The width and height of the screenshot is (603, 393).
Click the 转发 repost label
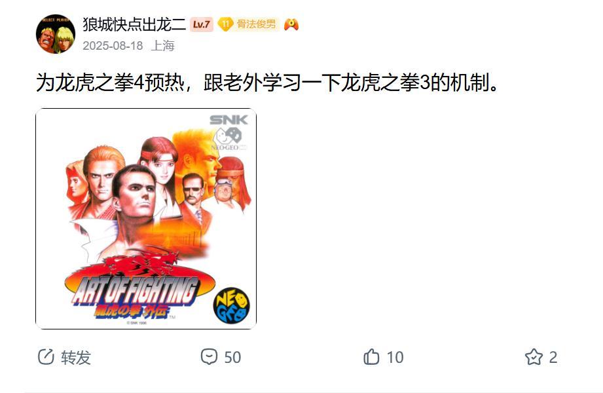point(76,357)
